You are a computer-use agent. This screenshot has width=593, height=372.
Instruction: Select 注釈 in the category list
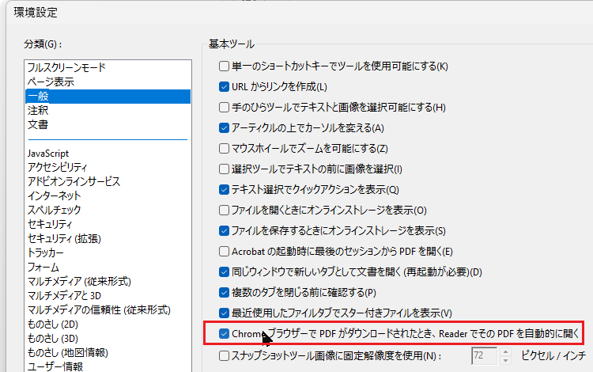38,111
